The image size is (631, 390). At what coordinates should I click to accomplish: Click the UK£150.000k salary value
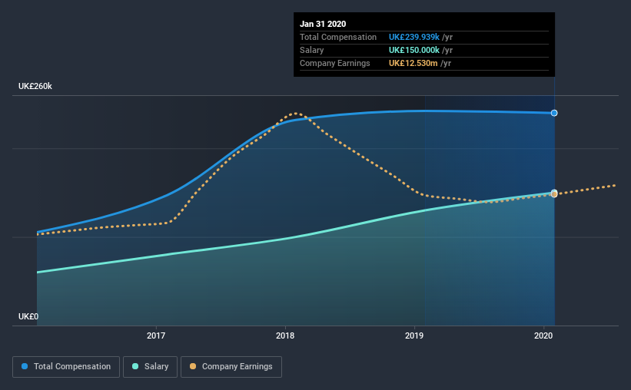(414, 50)
